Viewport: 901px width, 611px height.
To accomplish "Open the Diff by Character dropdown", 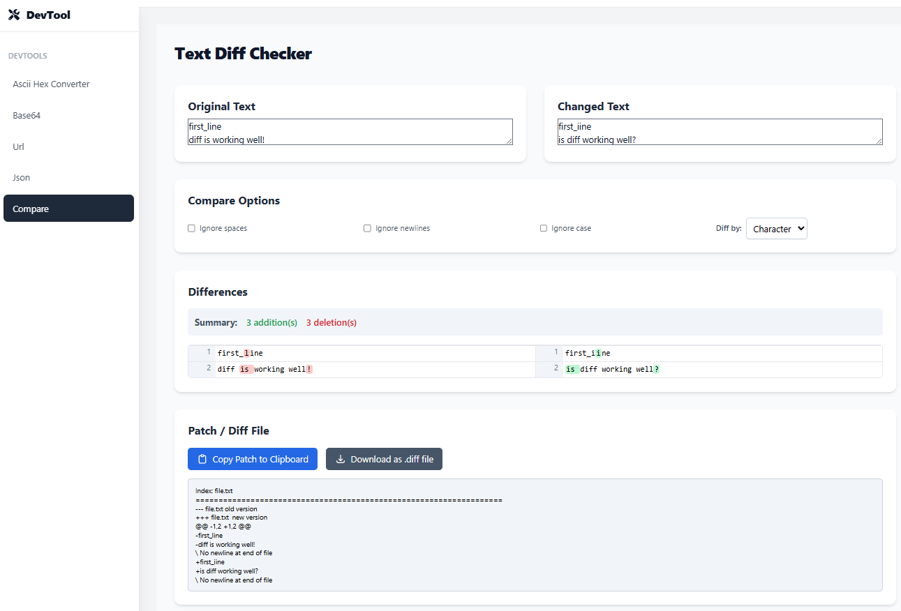I will click(x=776, y=229).
